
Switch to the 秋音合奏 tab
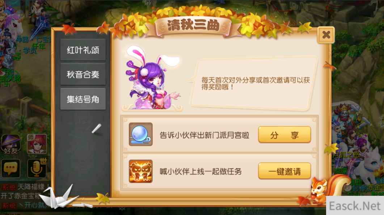pyautogui.click(x=83, y=74)
